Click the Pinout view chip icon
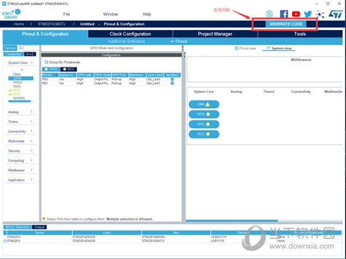This screenshot has width=346, height=259. click(x=237, y=48)
